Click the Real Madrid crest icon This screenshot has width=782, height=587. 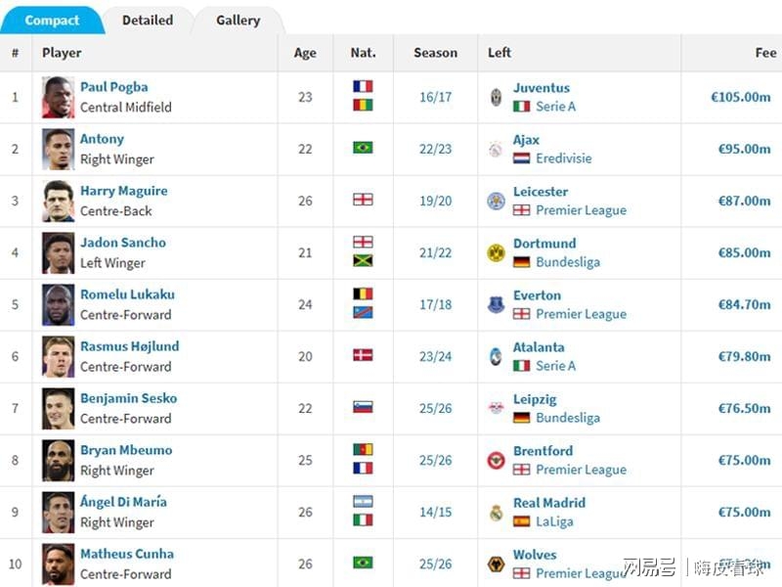(x=496, y=512)
